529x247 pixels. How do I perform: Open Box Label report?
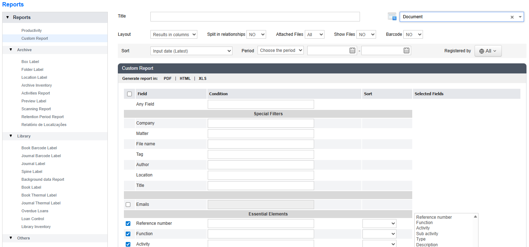30,62
